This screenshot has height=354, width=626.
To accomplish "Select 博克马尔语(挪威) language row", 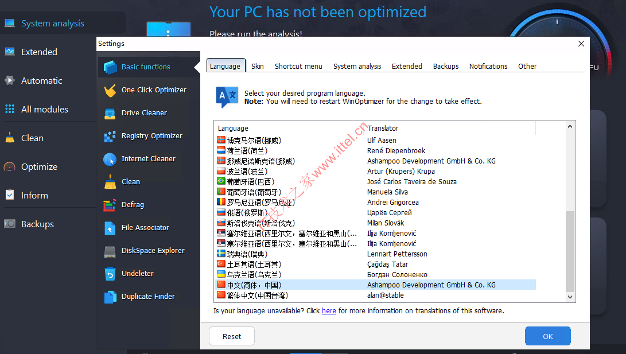I will tap(375, 140).
